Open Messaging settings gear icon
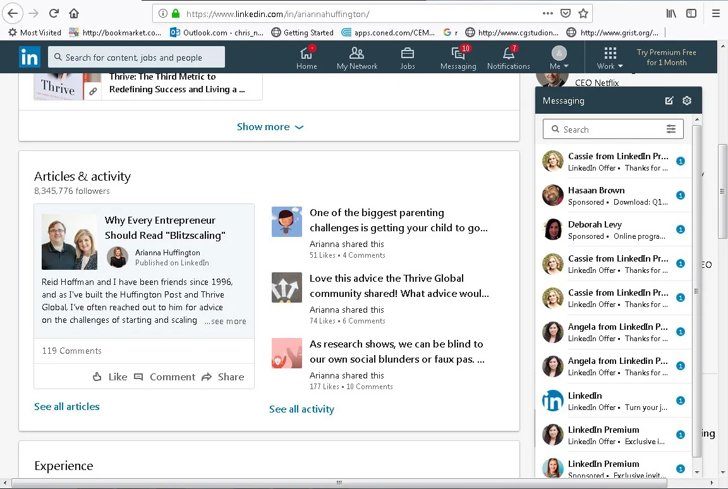 687,100
